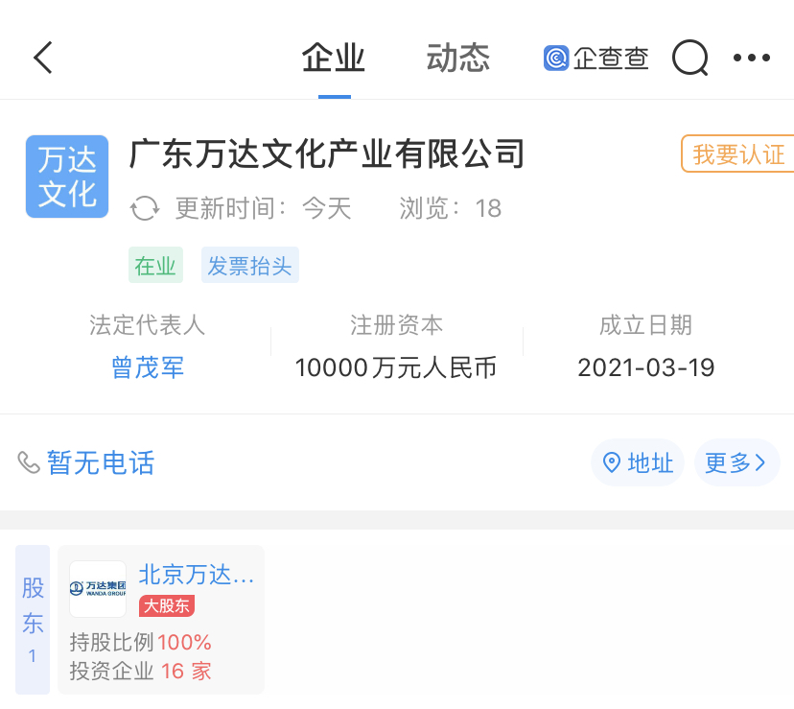
Task: Tap the 企查查 logo icon
Action: (556, 58)
